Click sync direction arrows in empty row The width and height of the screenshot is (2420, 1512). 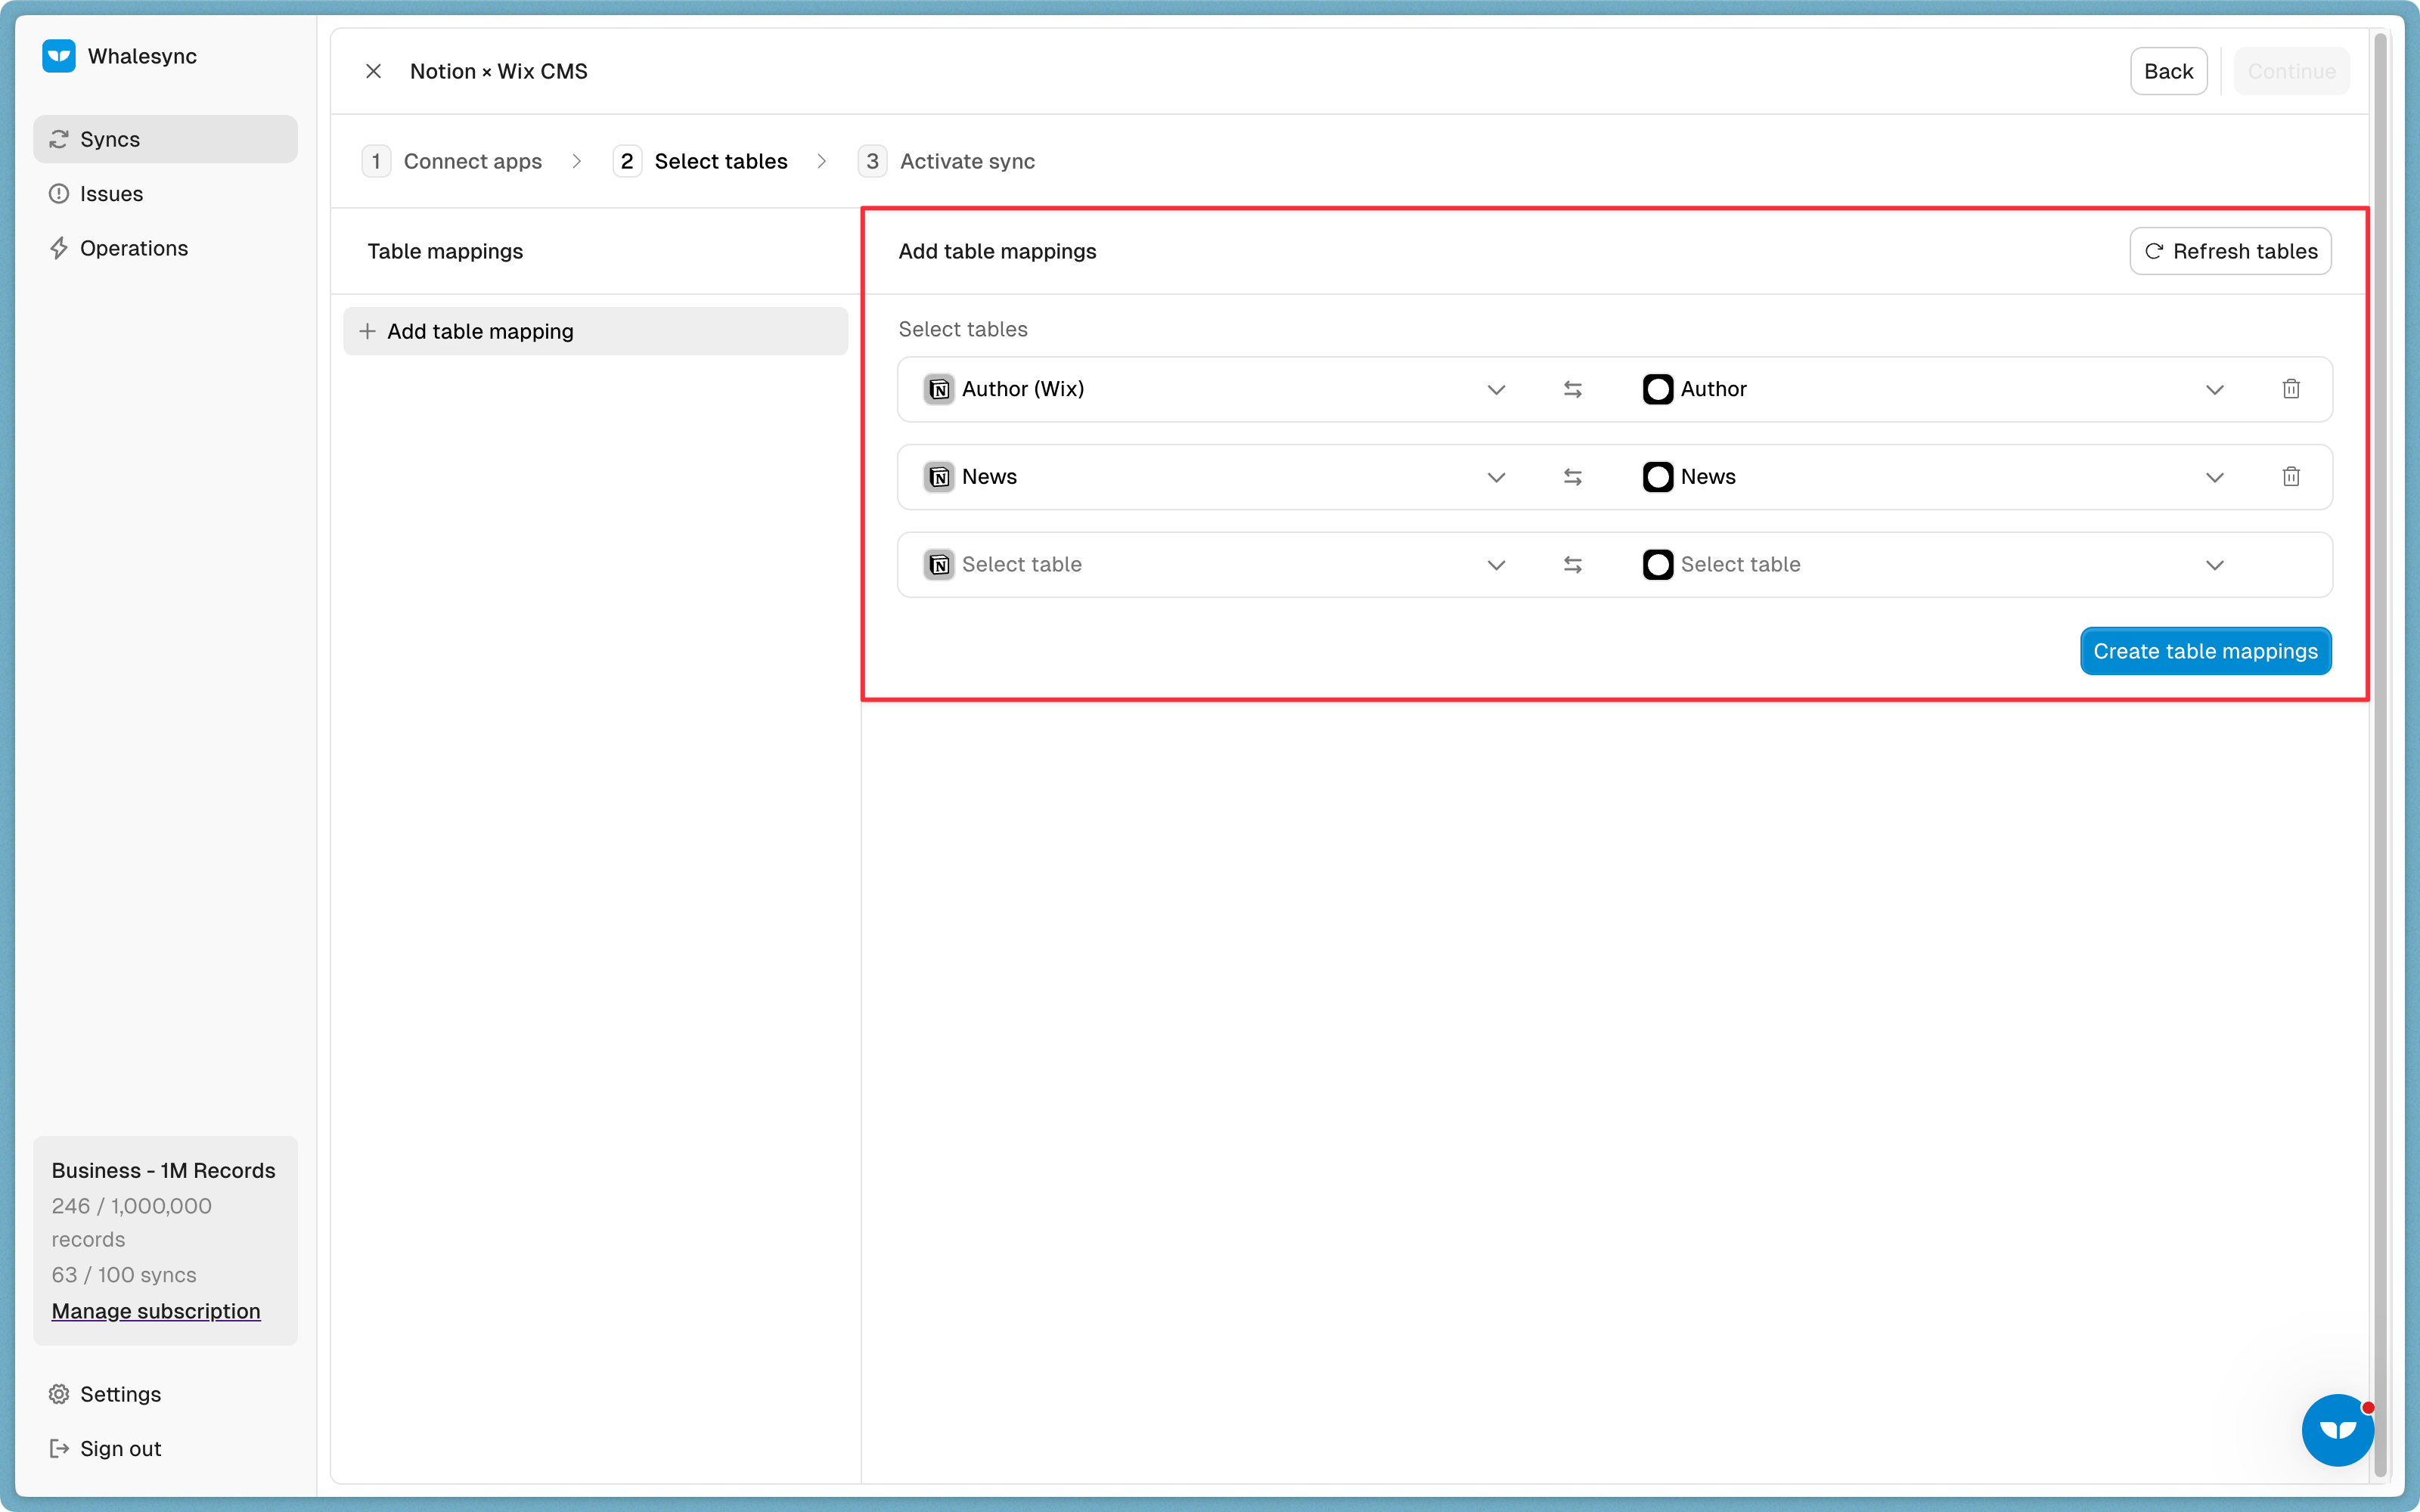coord(1572,565)
